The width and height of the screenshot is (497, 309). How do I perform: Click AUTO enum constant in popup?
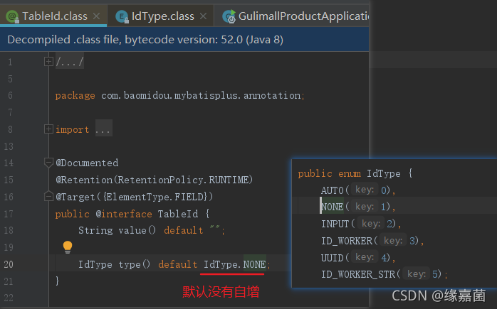tap(333, 190)
